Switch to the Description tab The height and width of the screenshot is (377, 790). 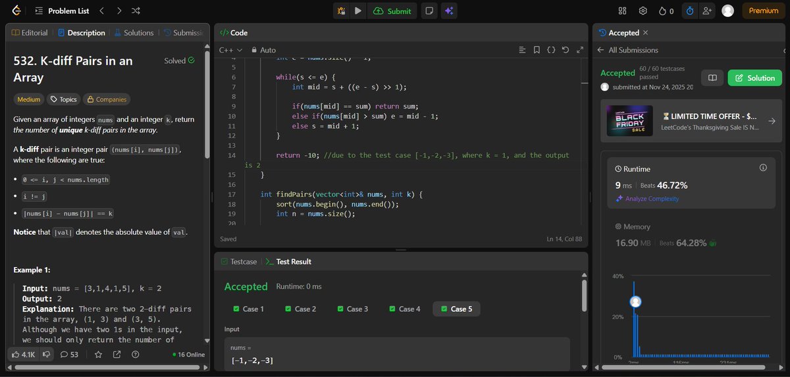tap(82, 33)
